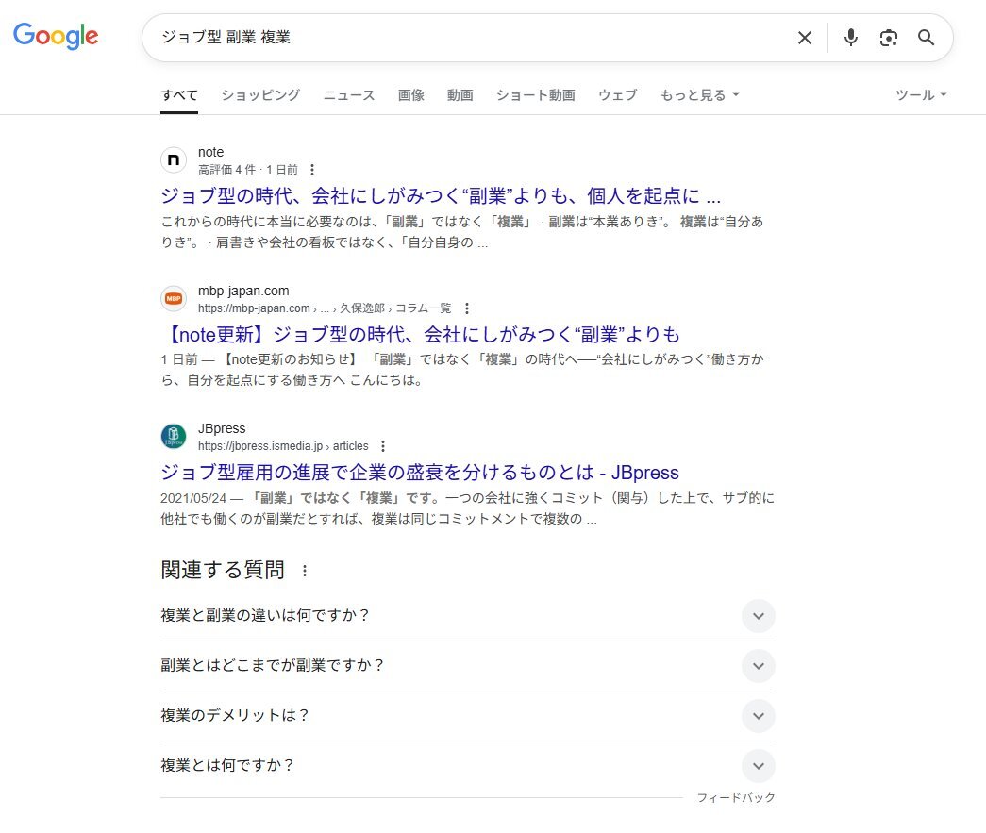
Task: Open image search with the camera lens icon
Action: coord(888,38)
